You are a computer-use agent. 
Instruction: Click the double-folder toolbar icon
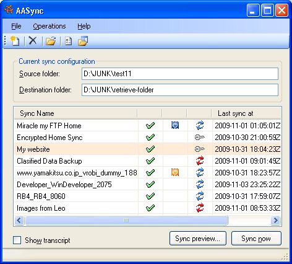point(83,41)
